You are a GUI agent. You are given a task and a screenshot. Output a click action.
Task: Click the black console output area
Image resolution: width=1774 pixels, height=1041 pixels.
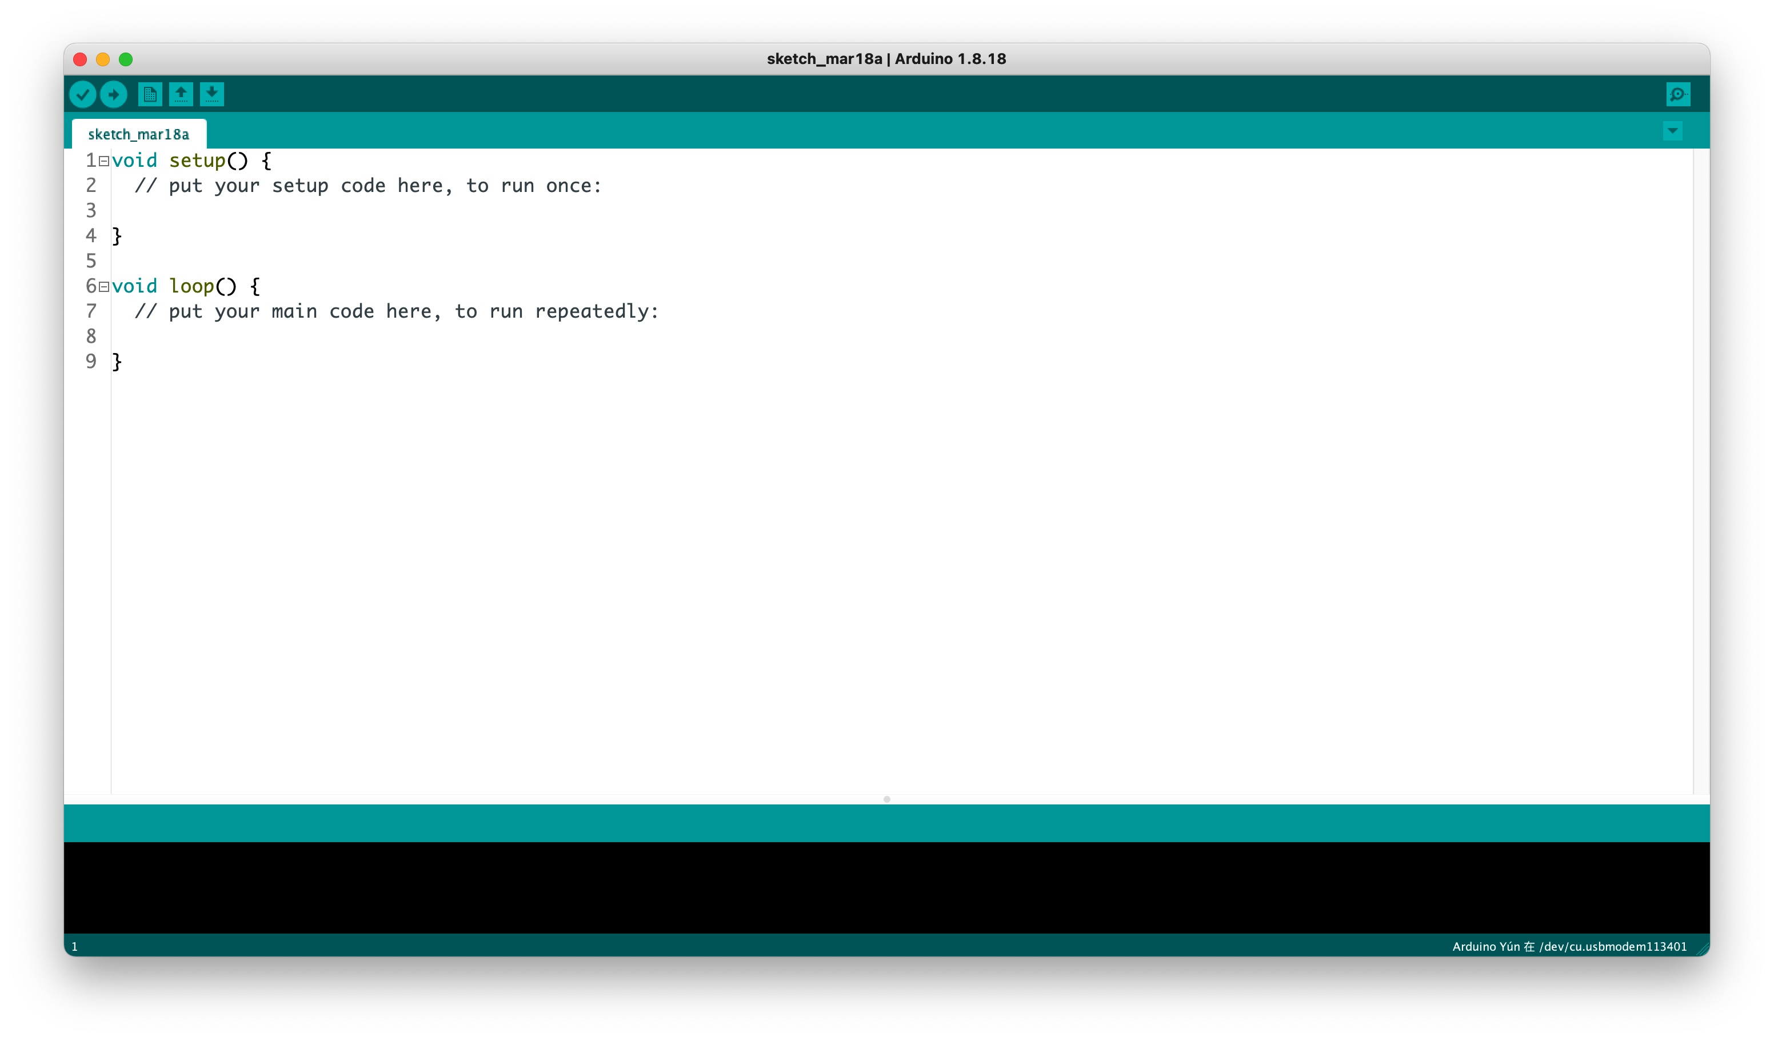[886, 887]
